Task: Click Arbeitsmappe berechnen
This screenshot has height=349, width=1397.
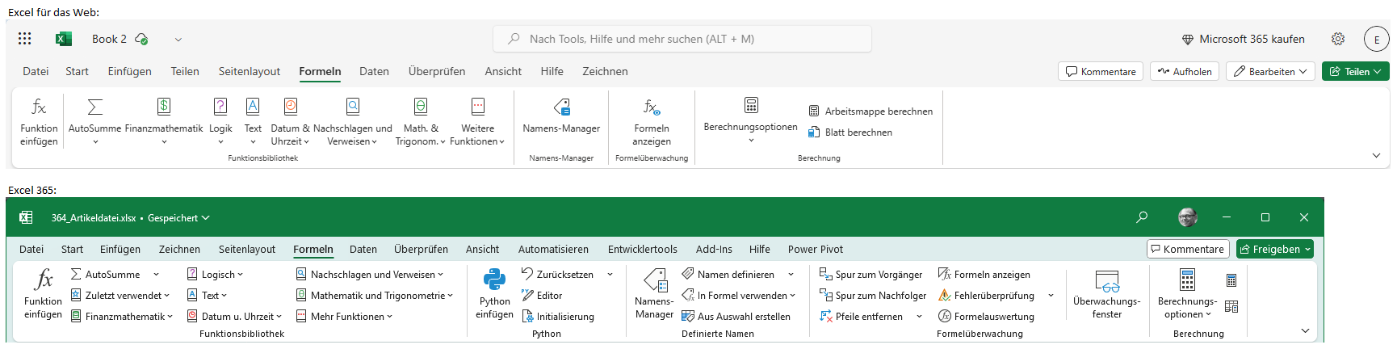Action: pos(871,111)
